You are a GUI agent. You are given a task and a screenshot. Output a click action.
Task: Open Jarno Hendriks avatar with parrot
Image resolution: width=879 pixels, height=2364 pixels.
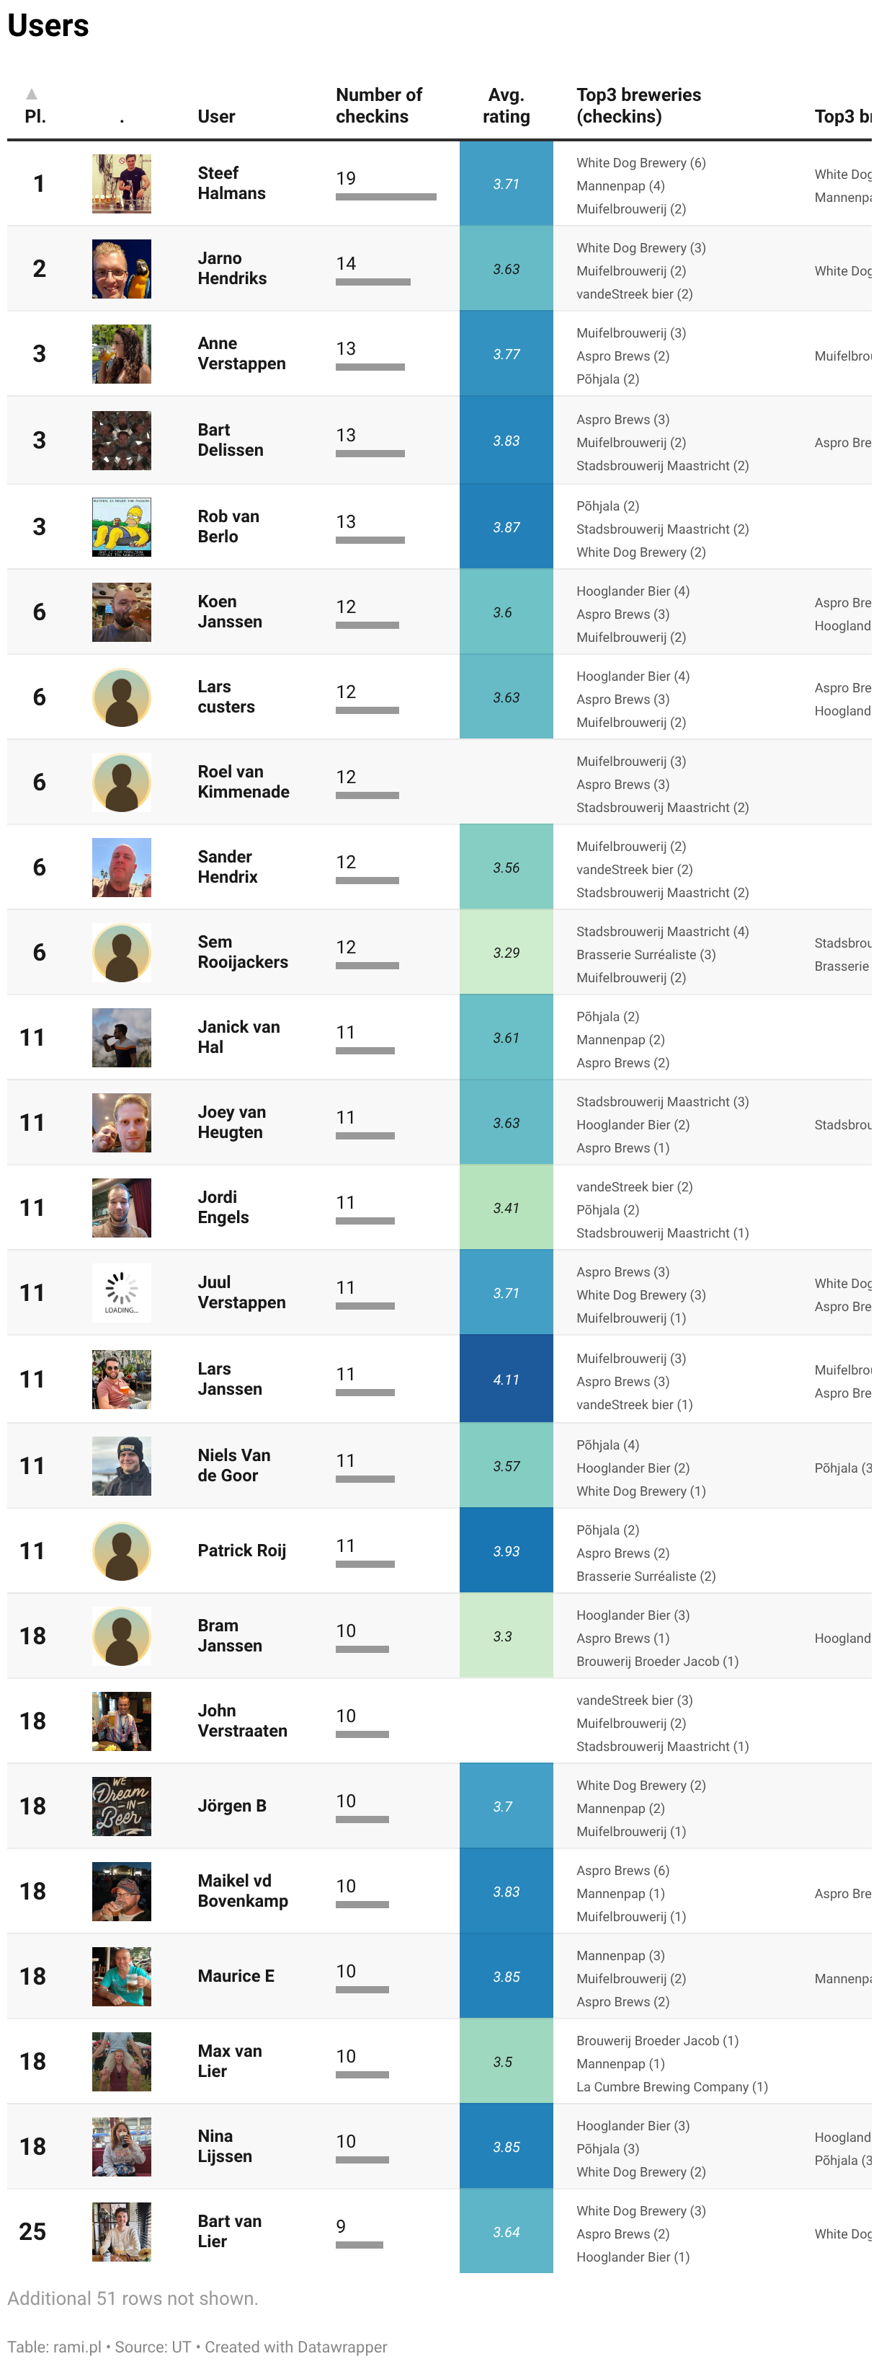click(x=121, y=269)
